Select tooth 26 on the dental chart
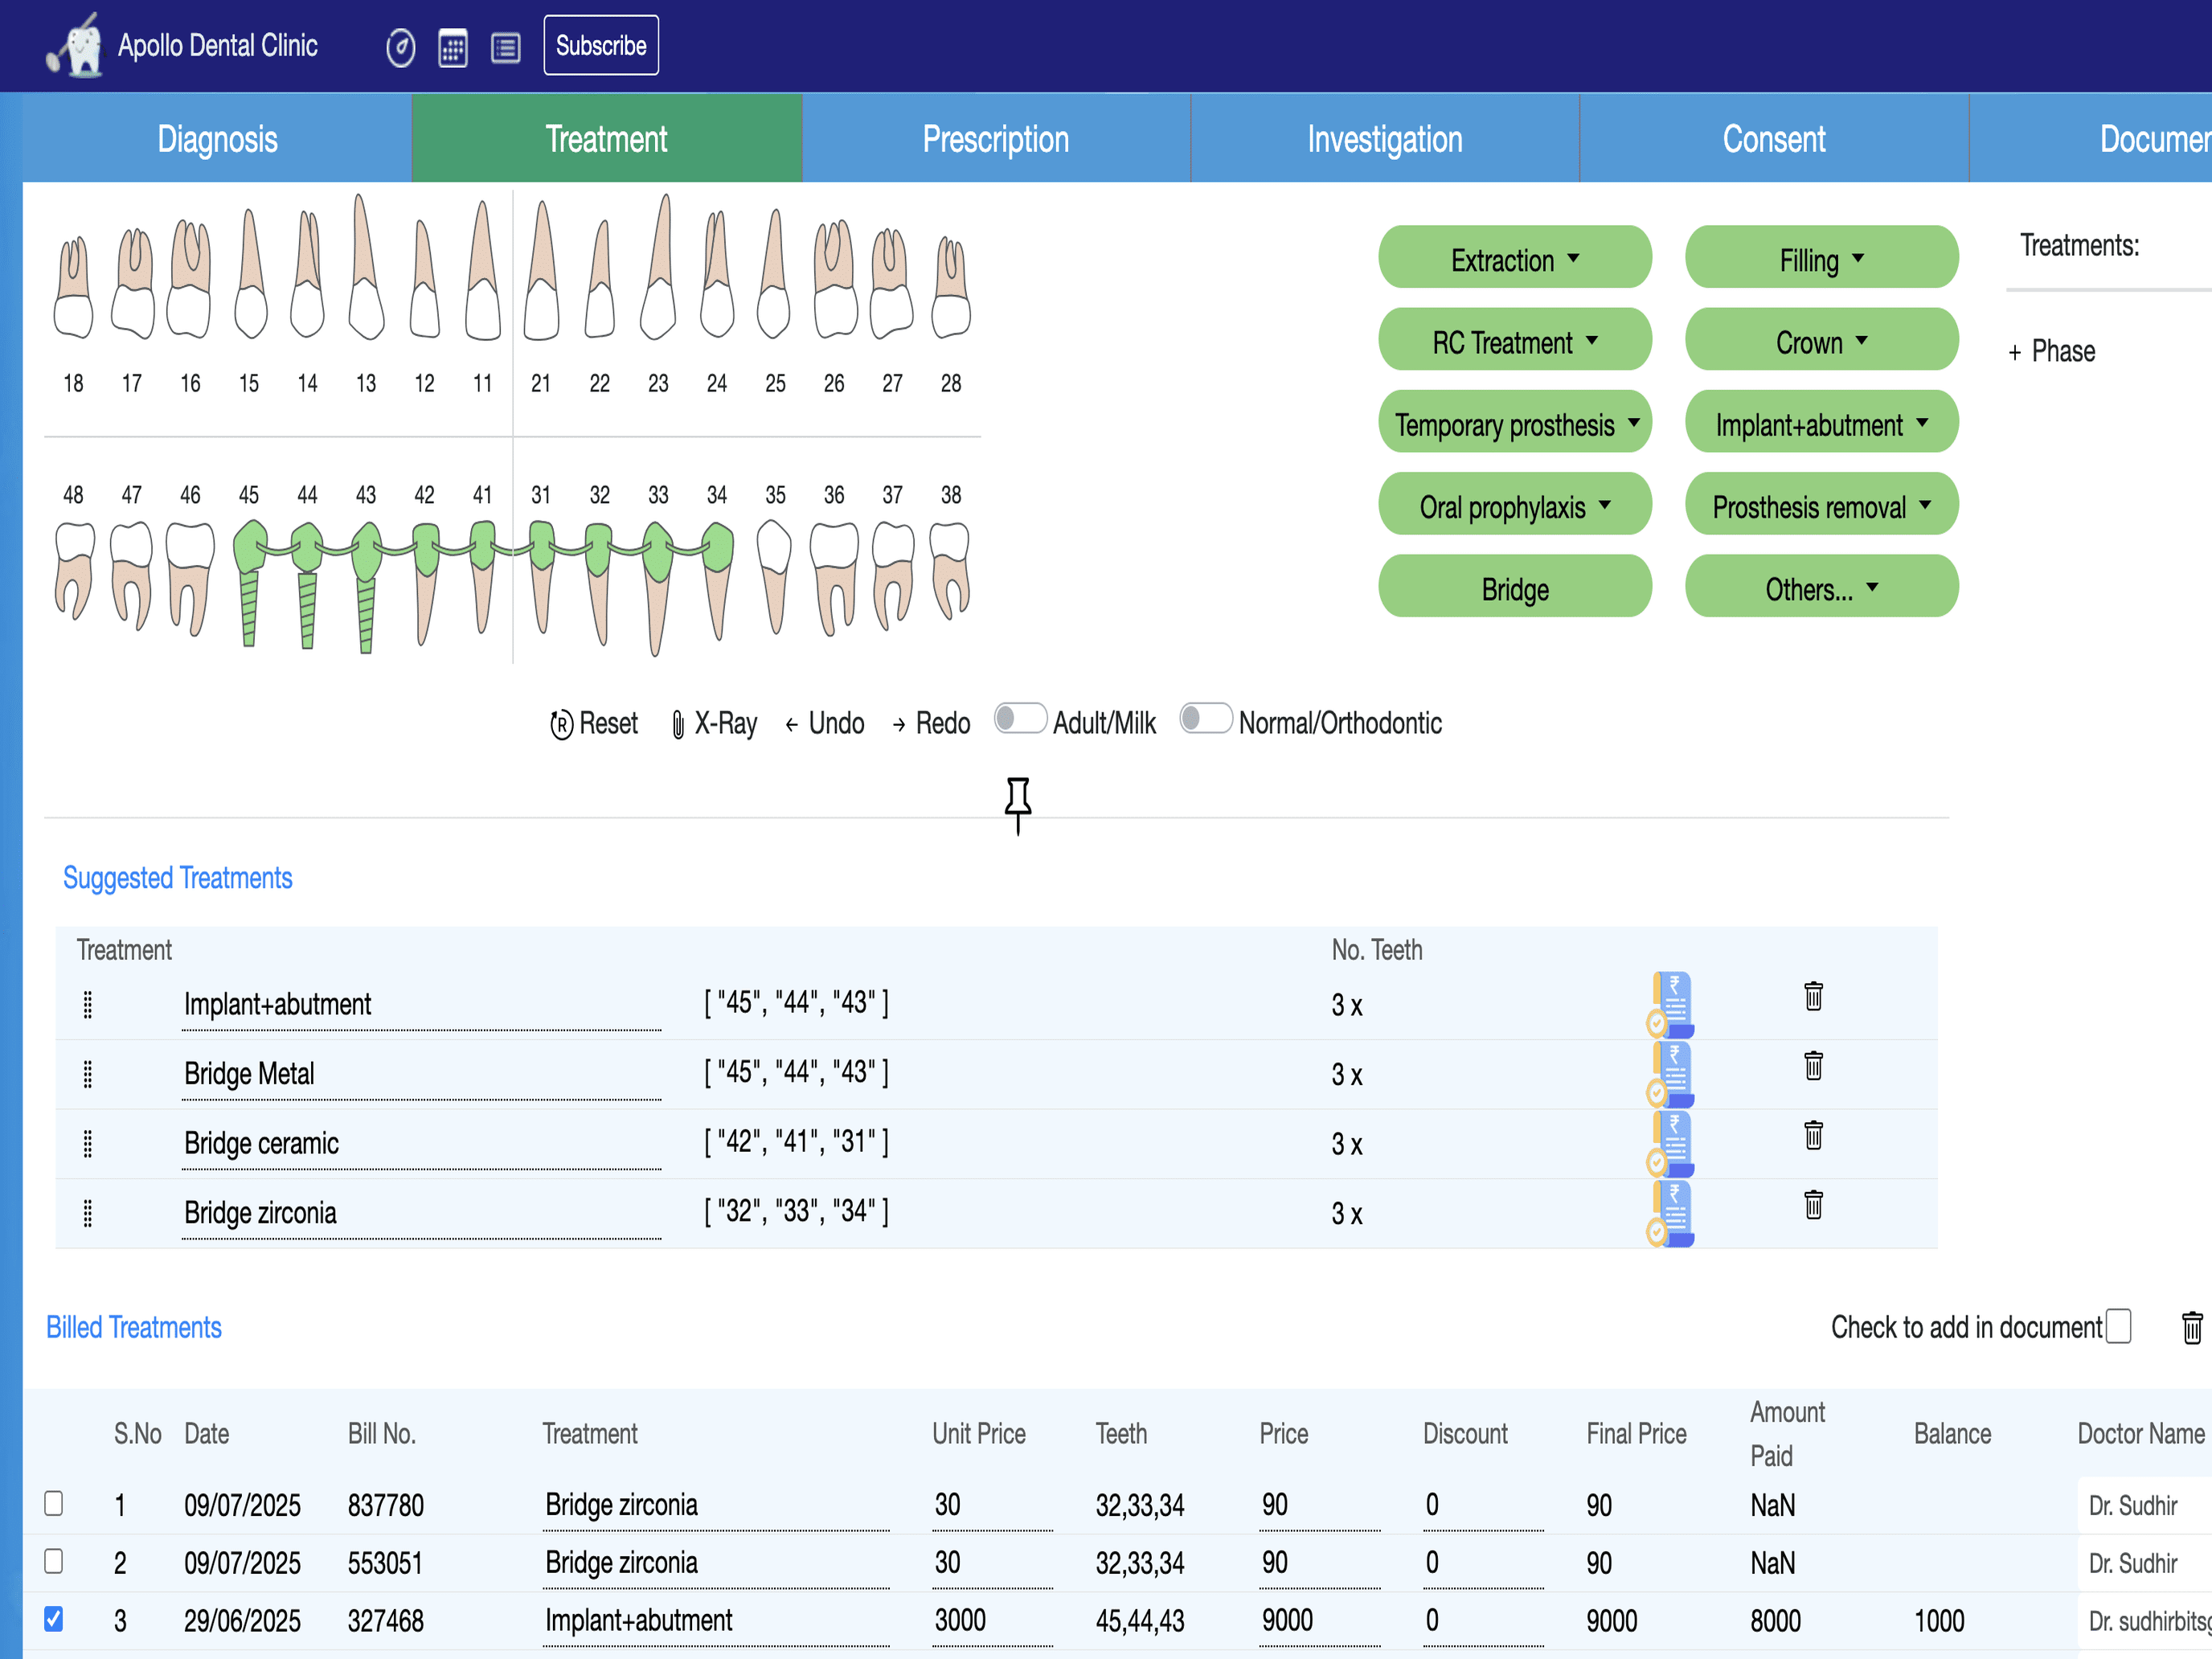This screenshot has width=2212, height=1659. (834, 279)
